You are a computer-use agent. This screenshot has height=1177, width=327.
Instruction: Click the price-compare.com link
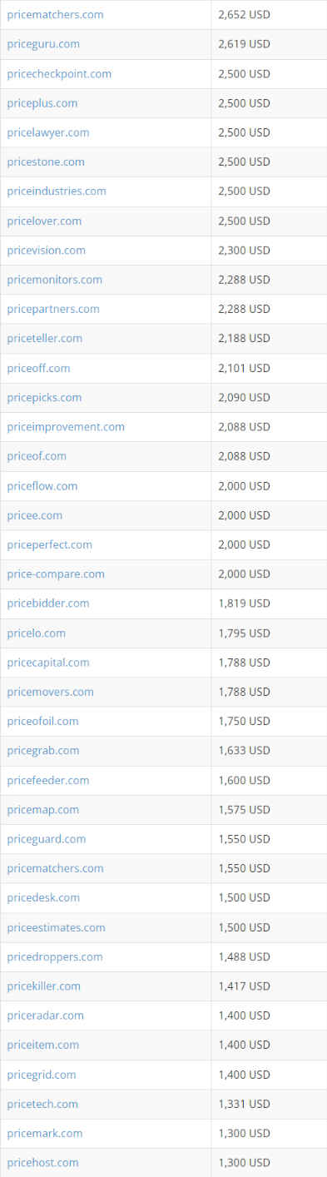56,574
